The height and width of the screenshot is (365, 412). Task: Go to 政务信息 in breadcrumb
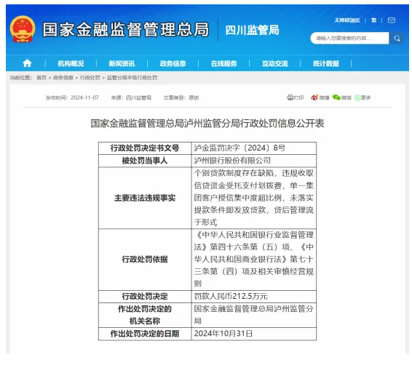(63, 78)
